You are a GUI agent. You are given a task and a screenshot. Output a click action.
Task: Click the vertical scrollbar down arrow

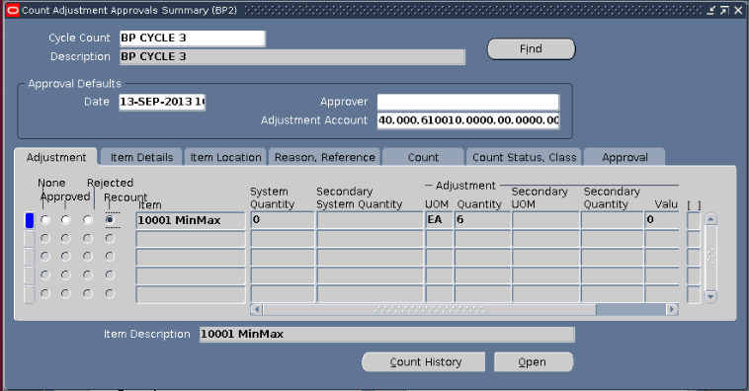point(710,296)
